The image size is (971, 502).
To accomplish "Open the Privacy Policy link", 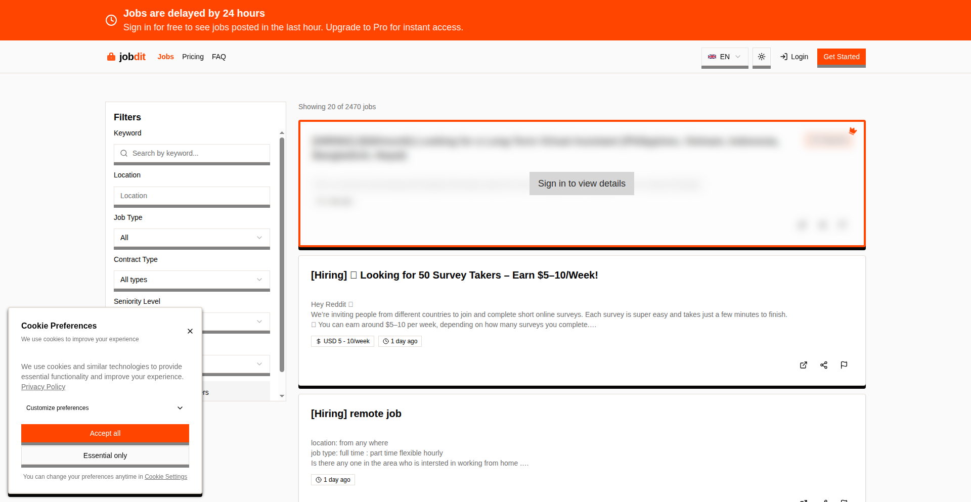I will 43,387.
